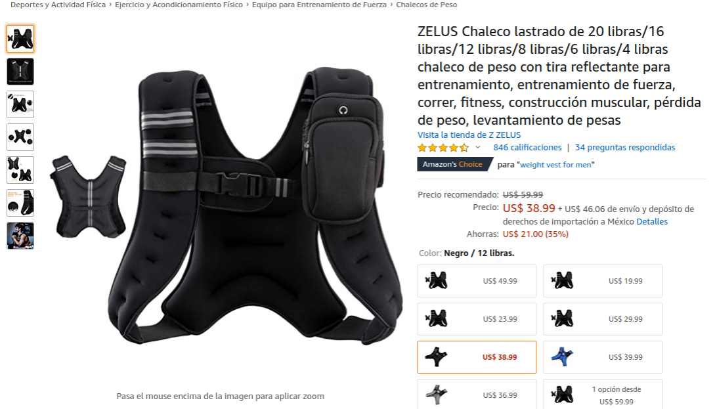Visit the Z ZELUS store link
This screenshot has height=409, width=715.
(x=469, y=135)
